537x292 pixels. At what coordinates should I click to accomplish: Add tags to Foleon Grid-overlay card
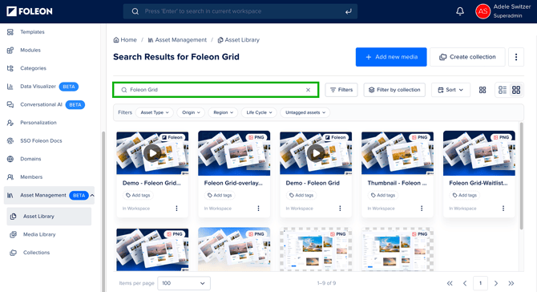220,196
